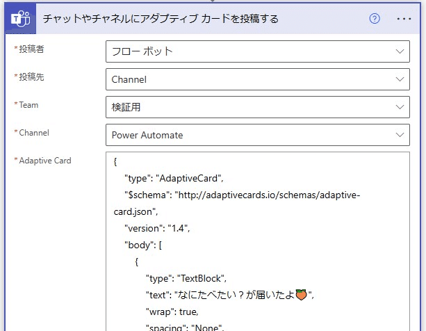Open the action's three-dot more menu
Image resolution: width=426 pixels, height=331 pixels.
(x=404, y=19)
